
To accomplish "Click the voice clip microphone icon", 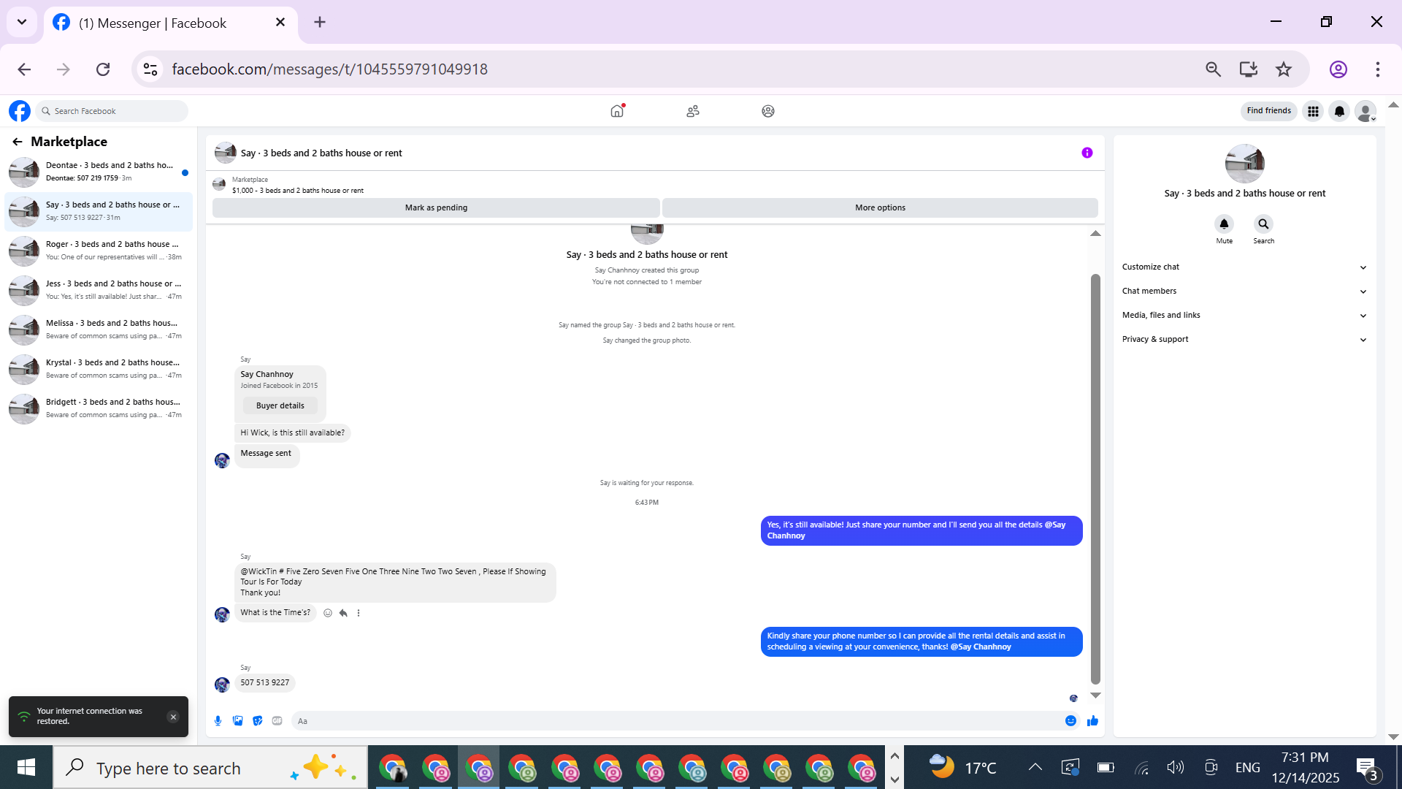I will click(x=218, y=721).
